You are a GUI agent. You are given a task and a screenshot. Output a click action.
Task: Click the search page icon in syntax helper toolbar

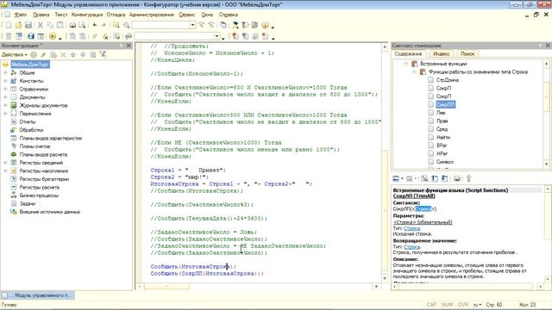tap(424, 178)
